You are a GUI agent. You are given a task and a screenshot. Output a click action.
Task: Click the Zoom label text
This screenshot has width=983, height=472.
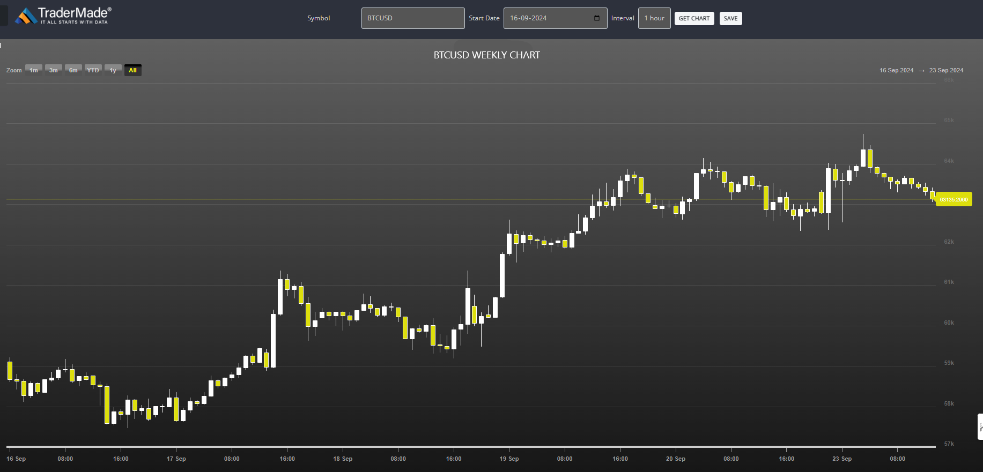tap(14, 70)
